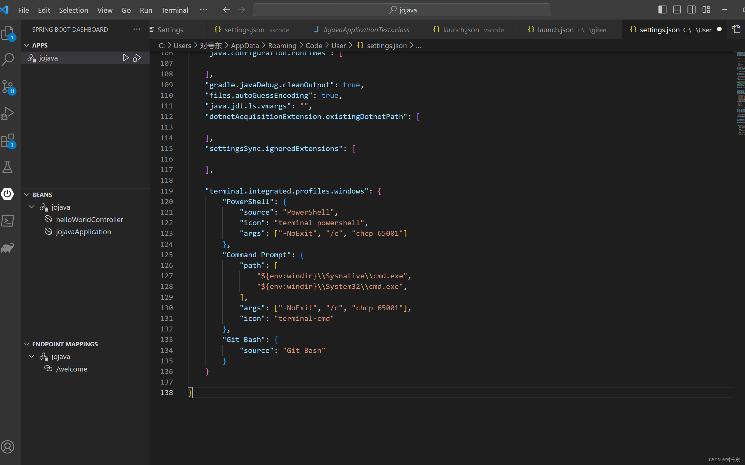Open Accounts icon at bottom left

point(7,447)
